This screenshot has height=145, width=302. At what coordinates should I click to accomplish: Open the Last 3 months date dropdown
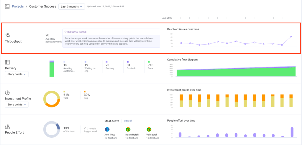pyautogui.click(x=72, y=6)
